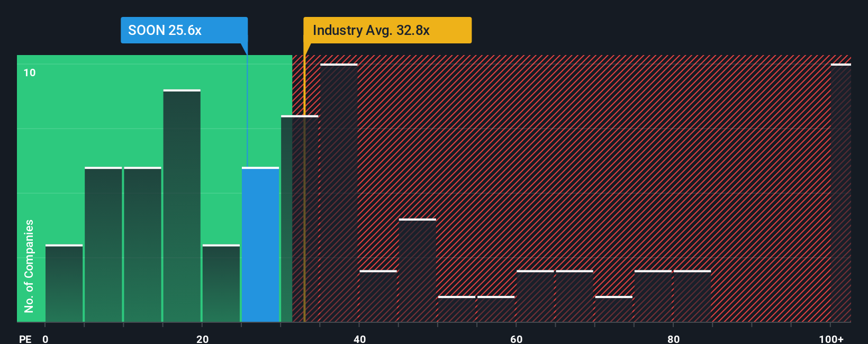Screen dimensions: 868x344
Task: Click the bar between PE 40 and 45
Action: pyautogui.click(x=378, y=296)
